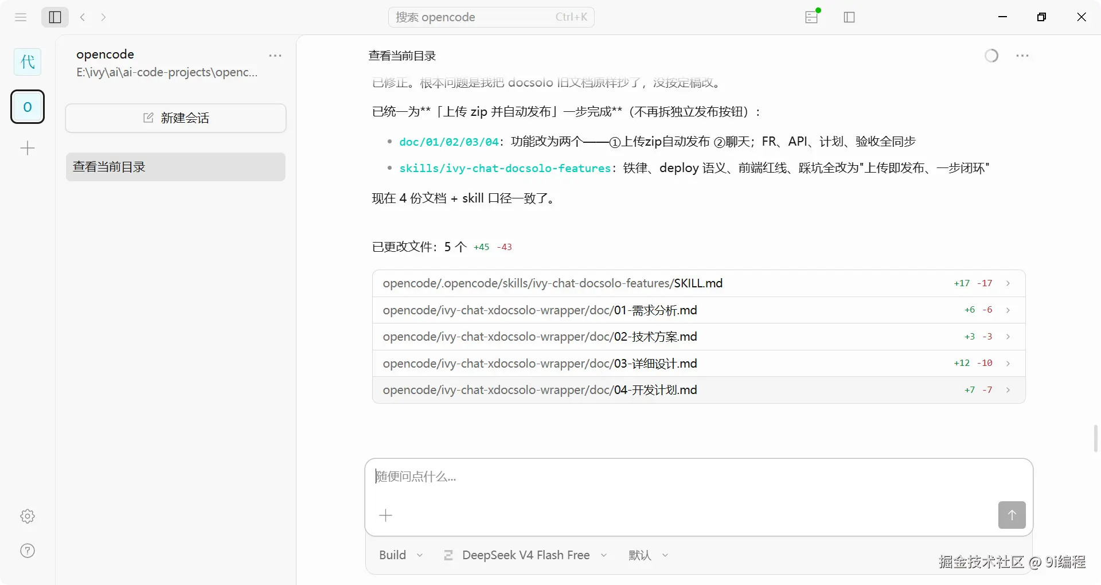Viewport: 1101px width, 585px height.
Task: Expand the 04-开发计划.md row chevron
Action: point(1008,390)
